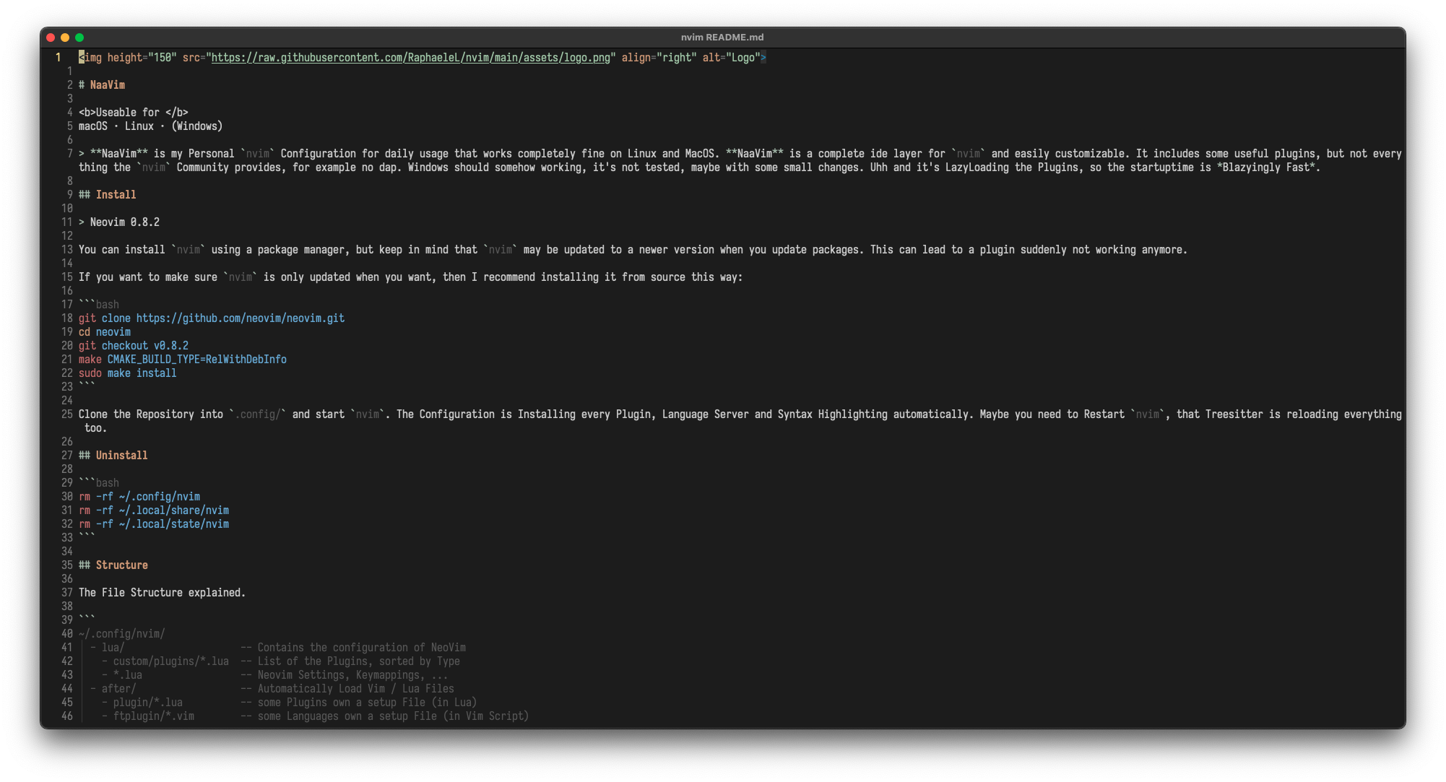
Task: Place cursor on the NaaVim heading
Action: tap(107, 85)
